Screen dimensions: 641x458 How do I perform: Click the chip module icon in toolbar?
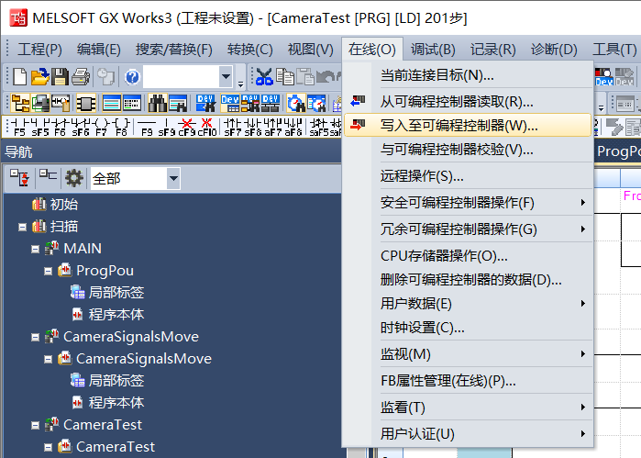coord(86,103)
